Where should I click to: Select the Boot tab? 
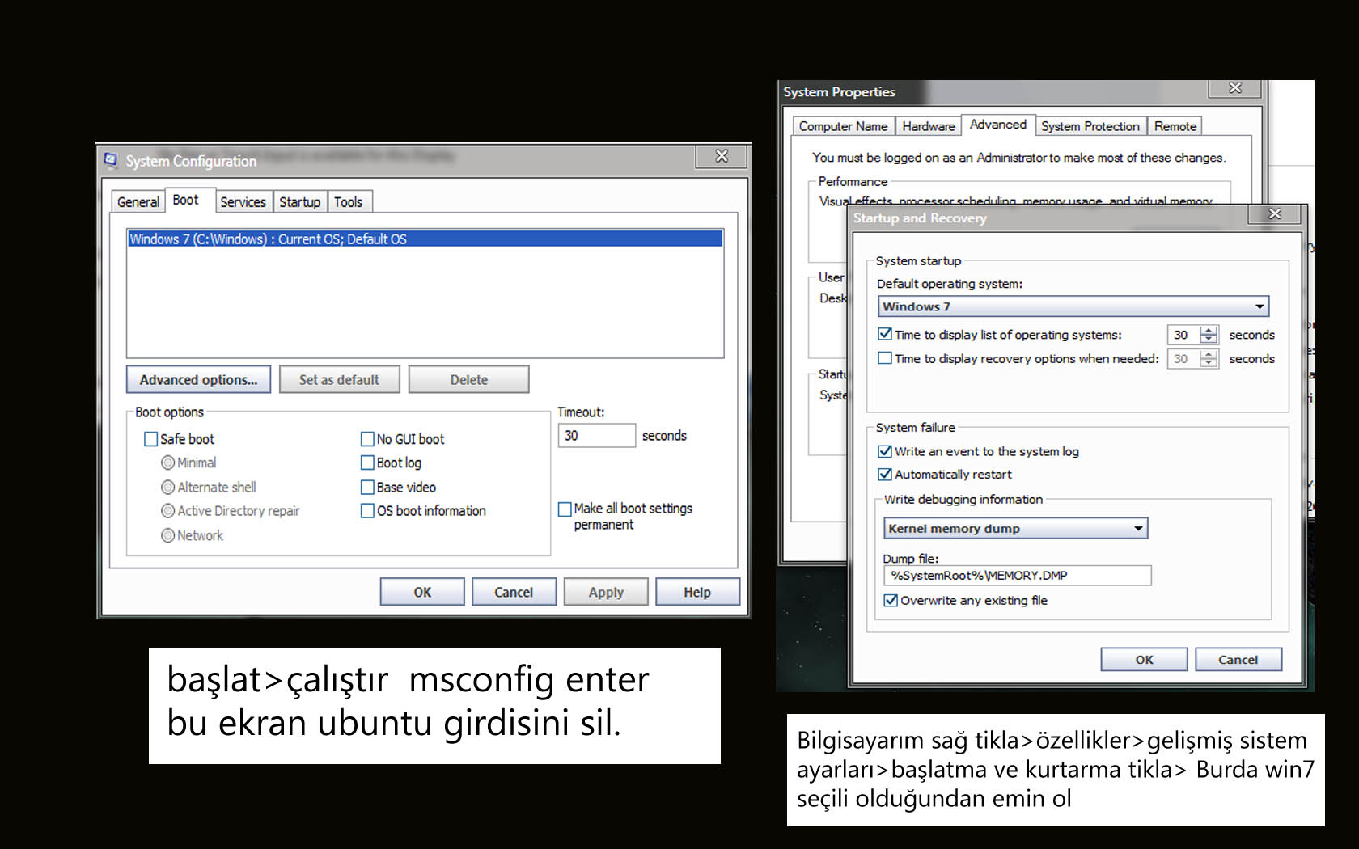186,200
